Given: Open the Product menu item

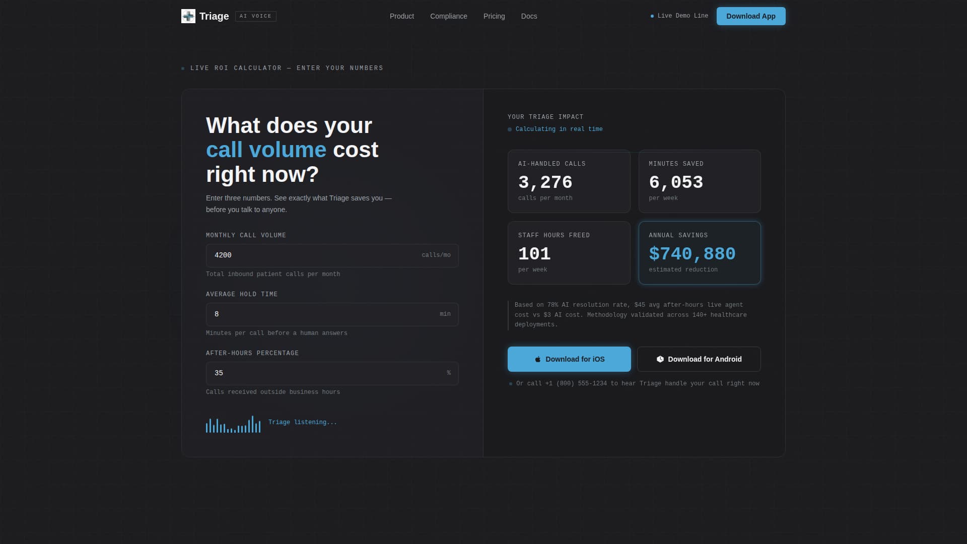Looking at the screenshot, I should click(402, 16).
